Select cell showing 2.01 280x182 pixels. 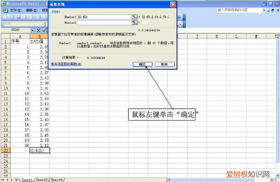[x=40, y=88]
